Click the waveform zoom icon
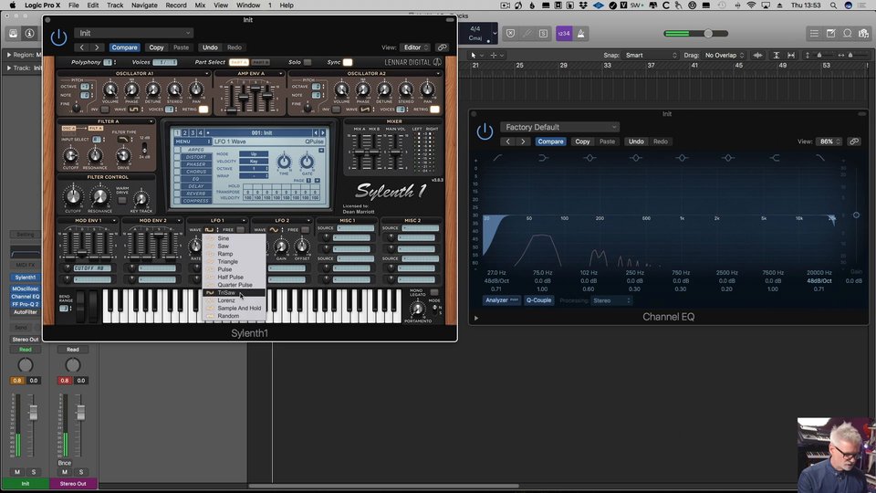This screenshot has height=493, width=876. pyautogui.click(x=757, y=56)
